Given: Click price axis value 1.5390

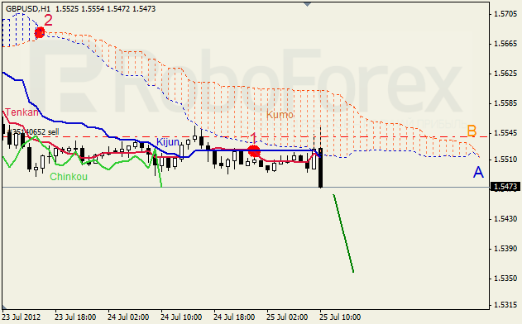Looking at the screenshot, I should (505, 249).
